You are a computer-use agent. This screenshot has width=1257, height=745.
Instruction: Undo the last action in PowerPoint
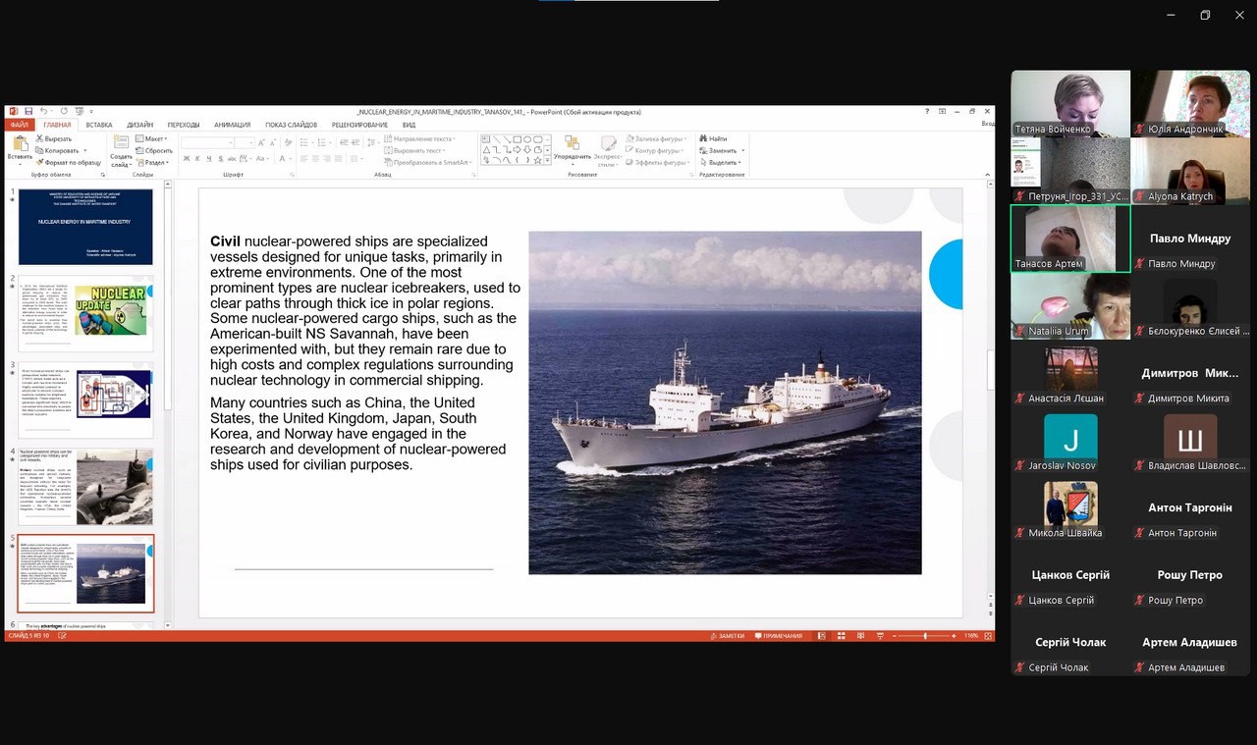44,111
